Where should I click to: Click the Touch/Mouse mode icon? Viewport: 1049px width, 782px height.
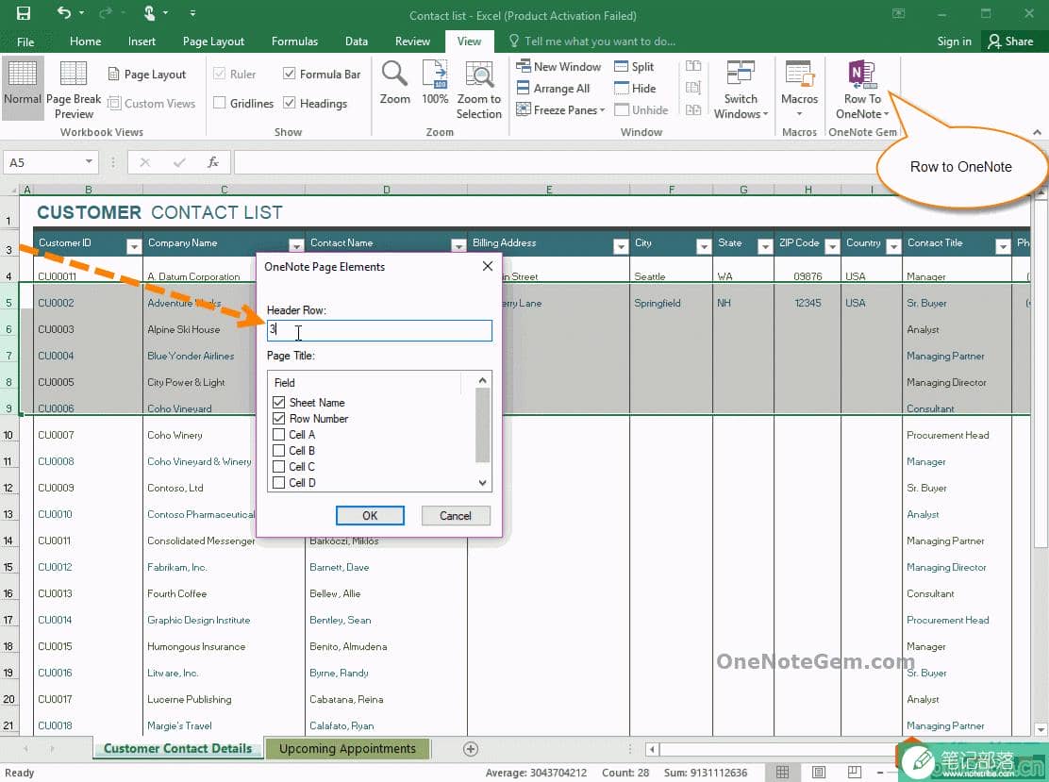(x=150, y=12)
